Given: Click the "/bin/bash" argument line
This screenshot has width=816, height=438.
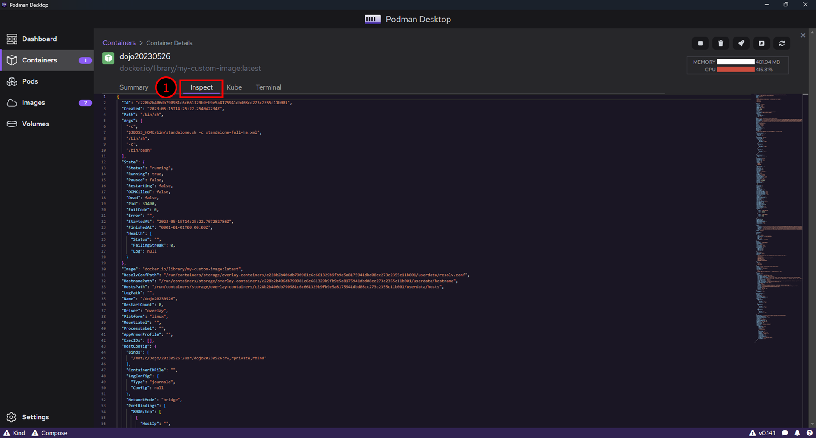Looking at the screenshot, I should coord(139,150).
